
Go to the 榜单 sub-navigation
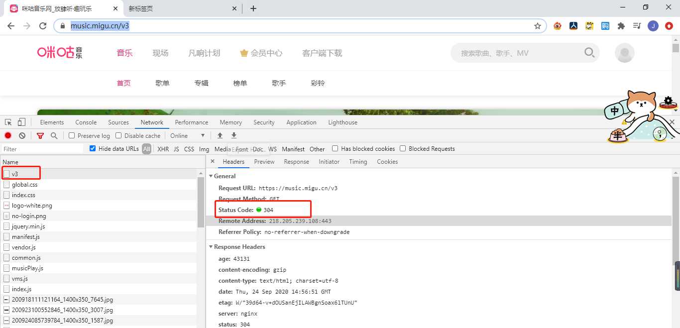pyautogui.click(x=240, y=83)
